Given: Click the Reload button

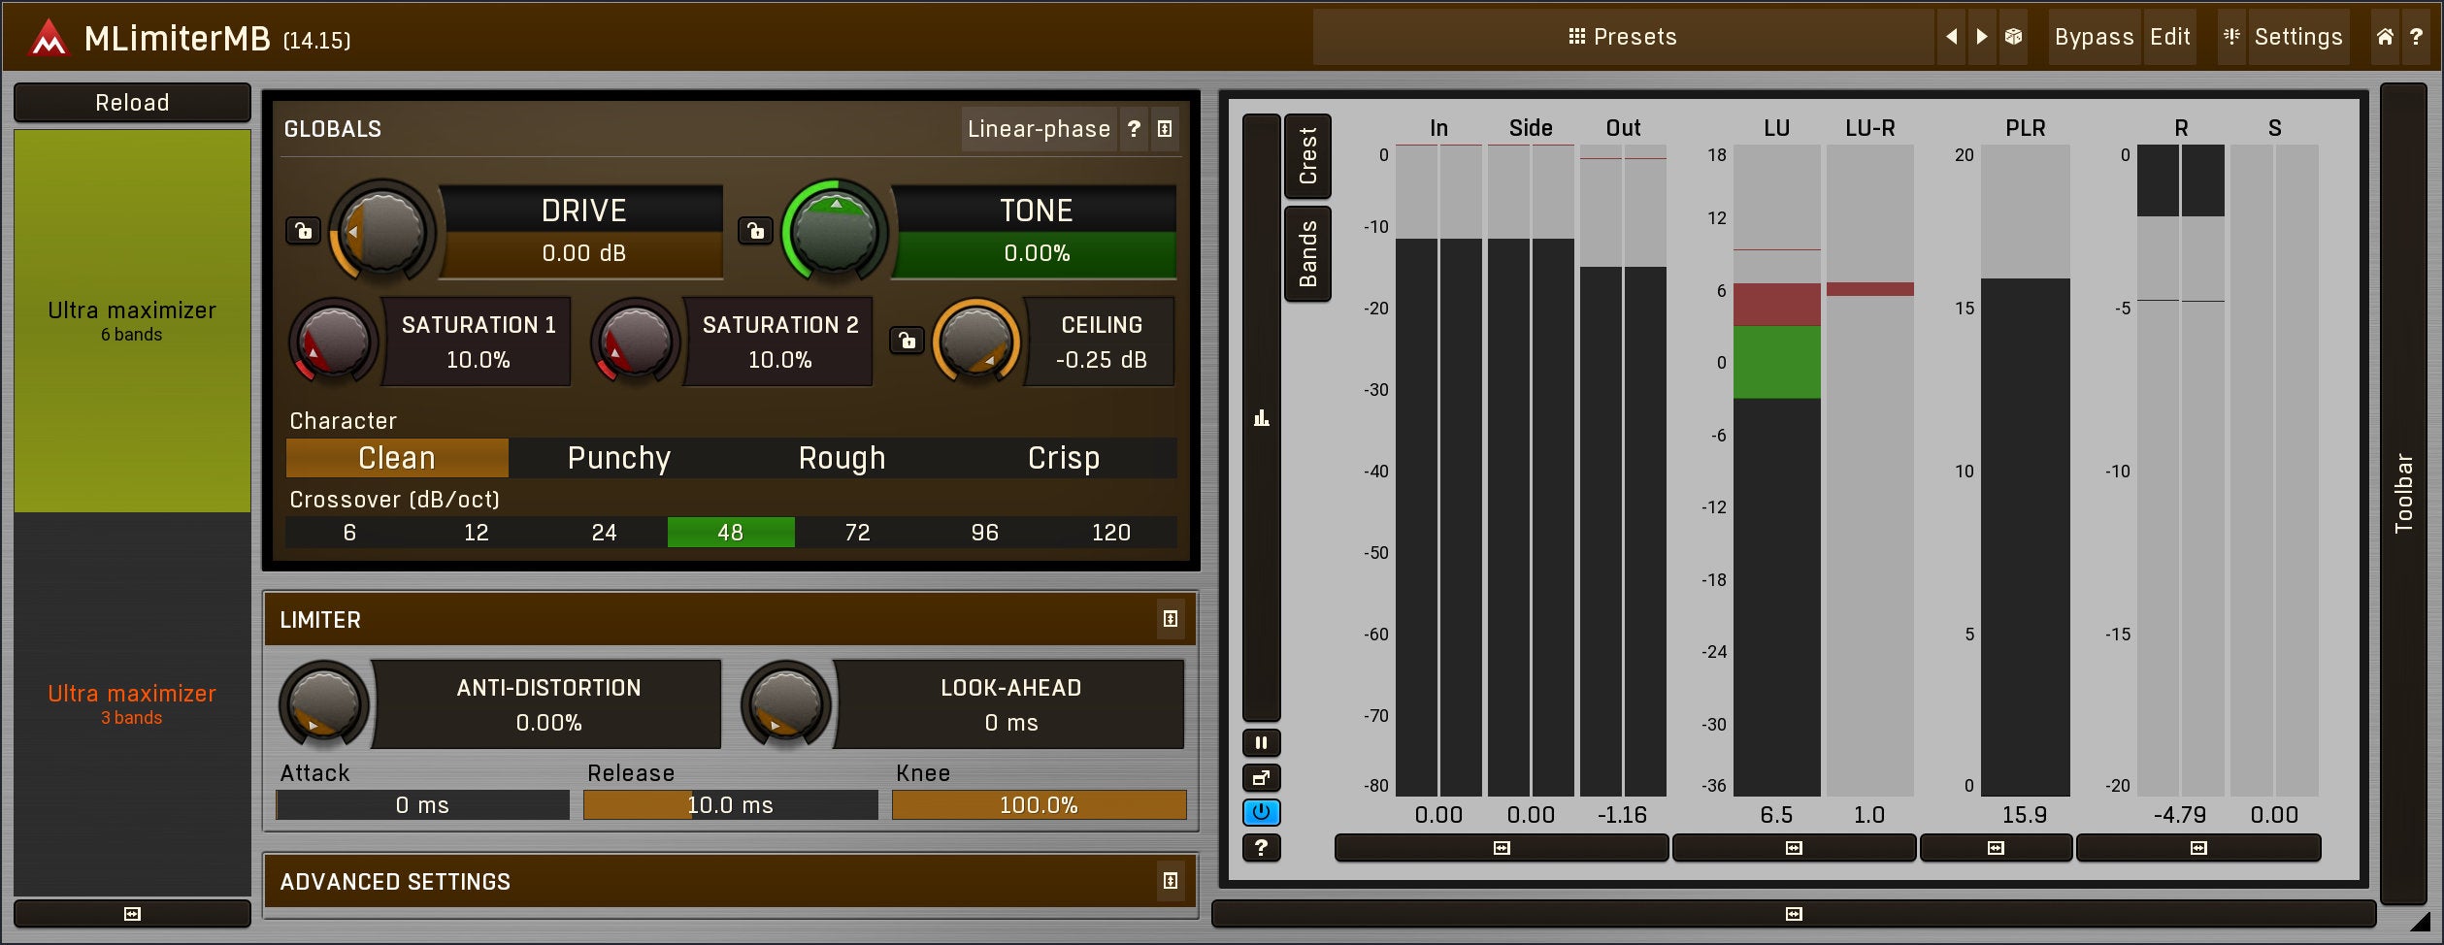Looking at the screenshot, I should 132,103.
